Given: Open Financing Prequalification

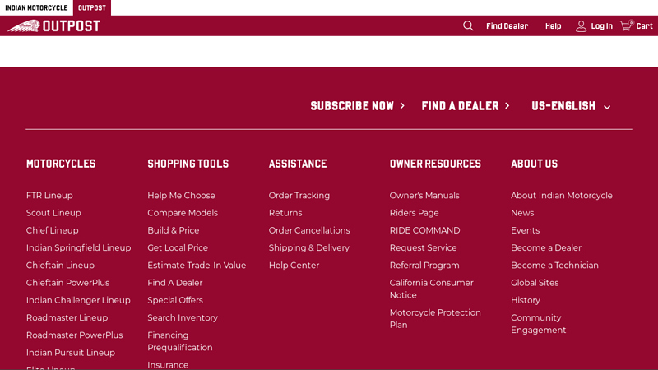Looking at the screenshot, I should (179, 341).
